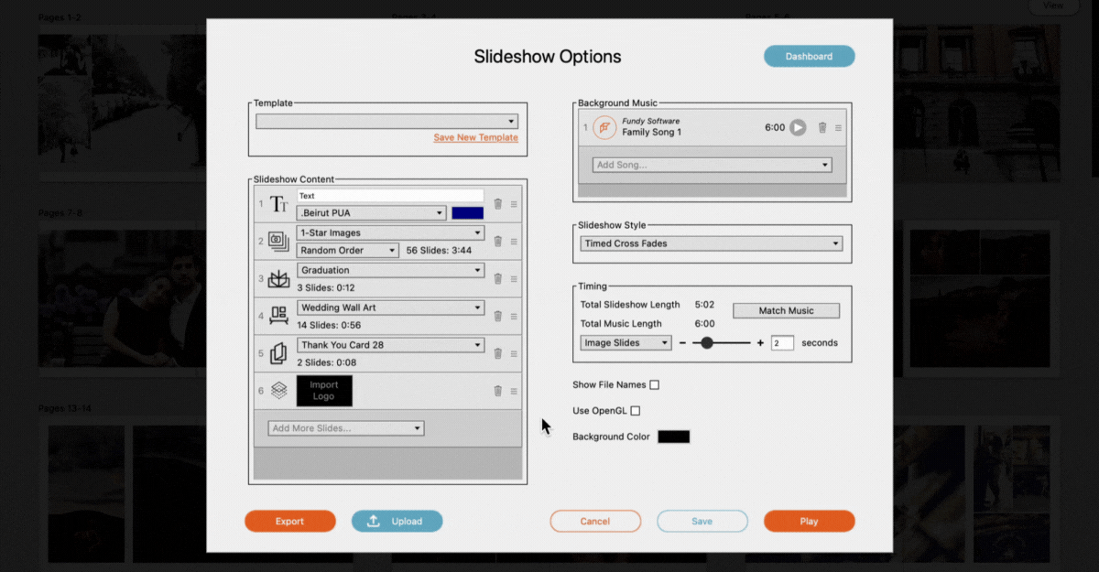Click the reorder handle of the Text row
The height and width of the screenshot is (572, 1099).
(x=514, y=204)
